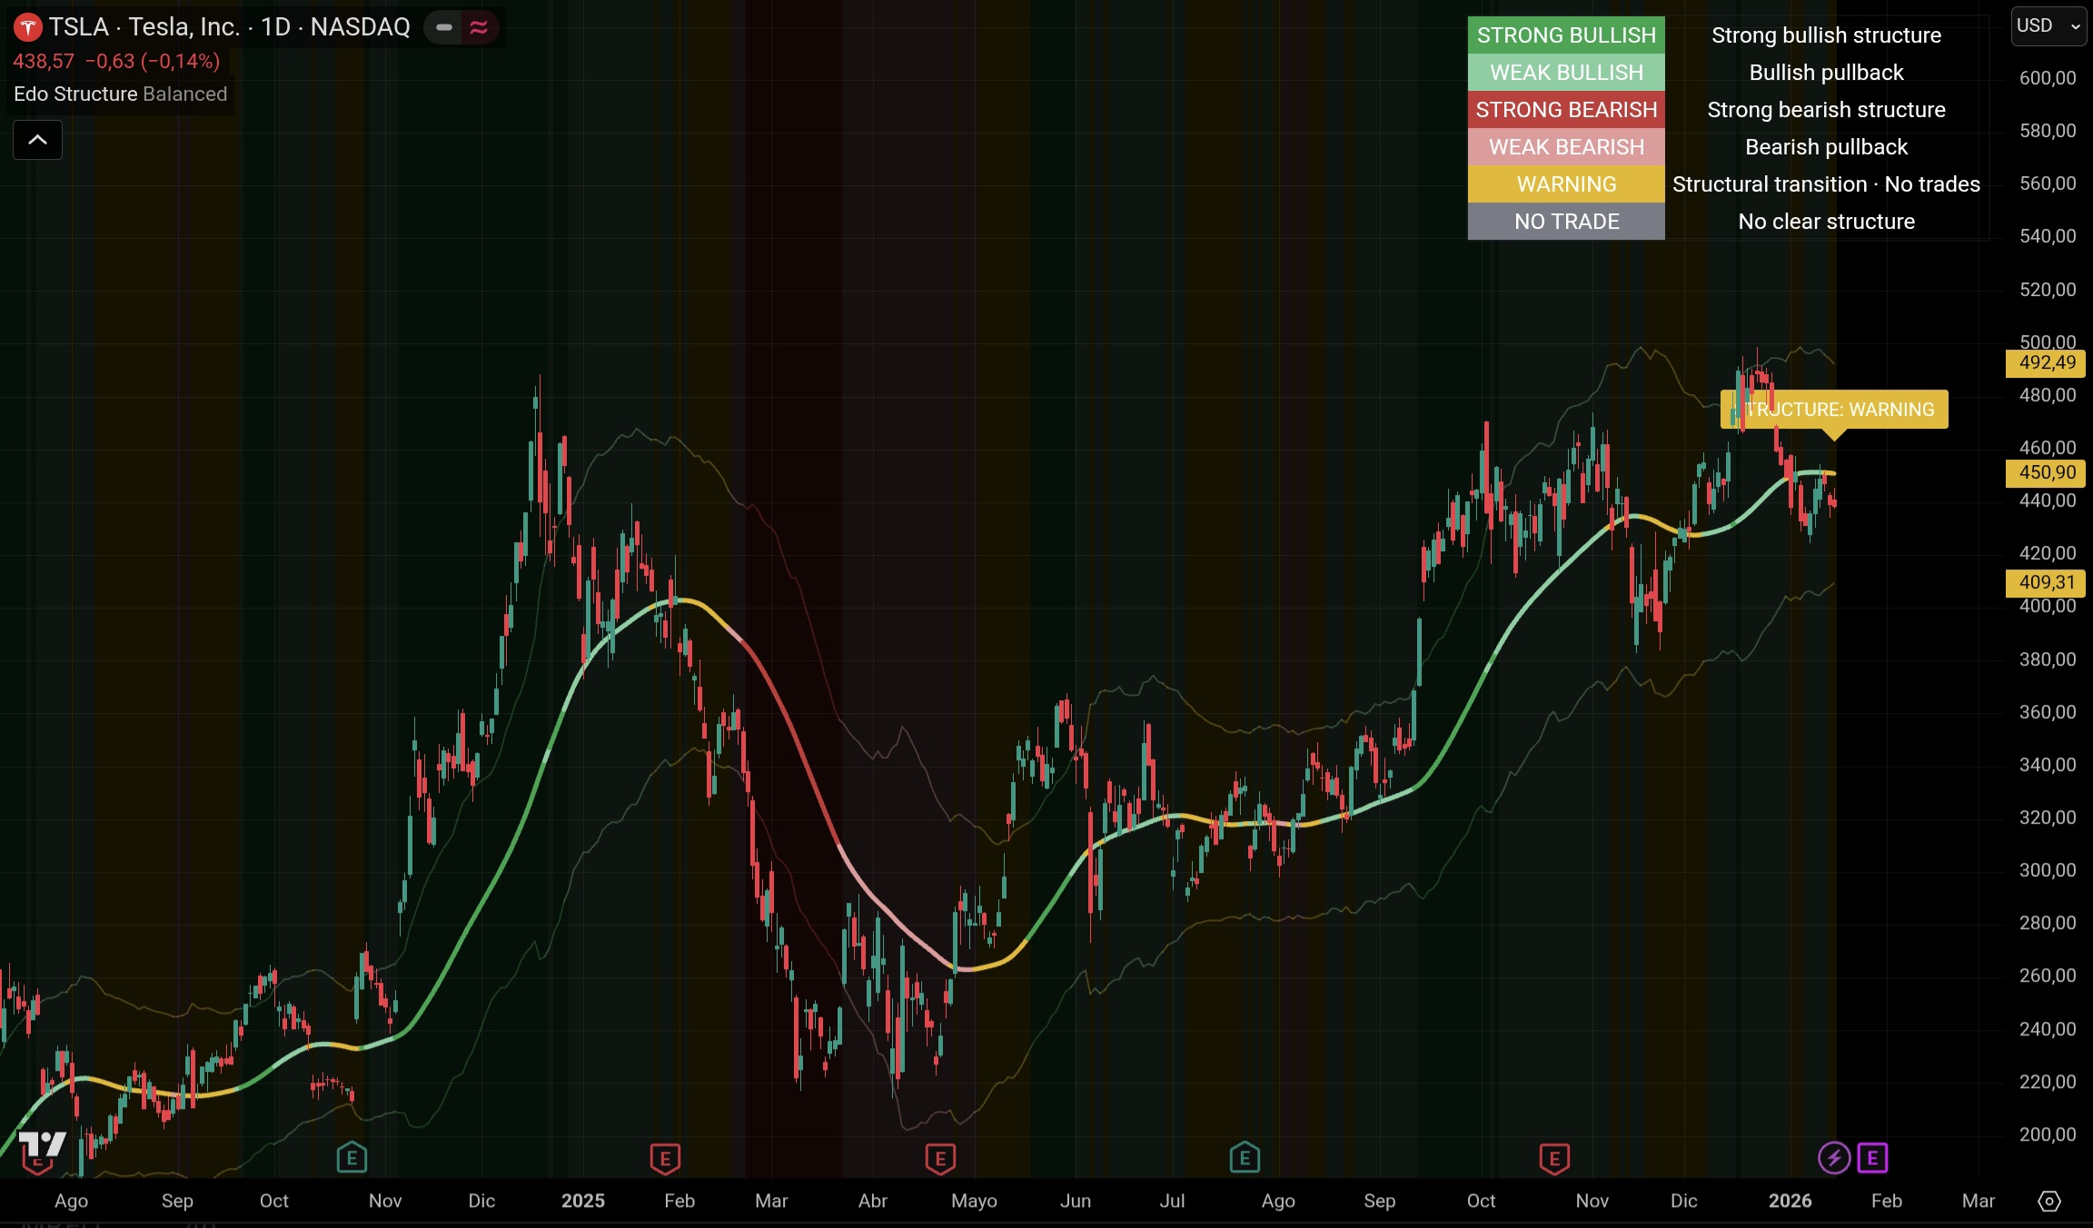Click the TSLA Tesla, Inc. symbol title
The image size is (2093, 1228).
[229, 27]
